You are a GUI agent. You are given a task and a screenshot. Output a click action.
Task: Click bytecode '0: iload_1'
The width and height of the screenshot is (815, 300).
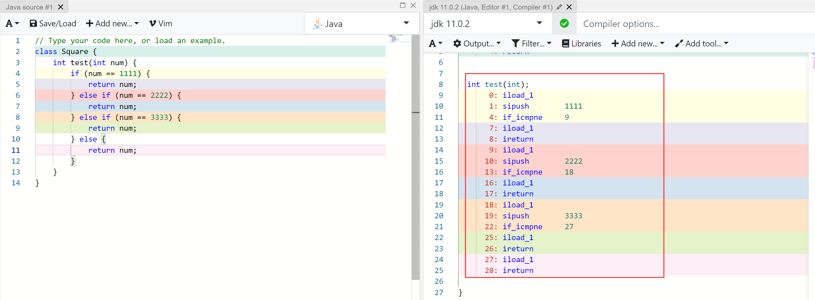pyautogui.click(x=511, y=95)
